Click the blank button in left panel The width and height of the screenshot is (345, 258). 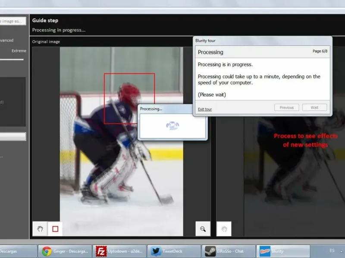click(x=13, y=136)
